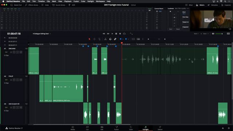Mute the ADA Scratch VO track
This screenshot has height=131, width=233.
click(x=21, y=107)
